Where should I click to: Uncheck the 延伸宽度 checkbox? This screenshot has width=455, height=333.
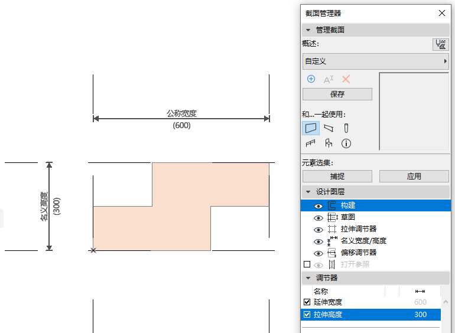coord(307,302)
